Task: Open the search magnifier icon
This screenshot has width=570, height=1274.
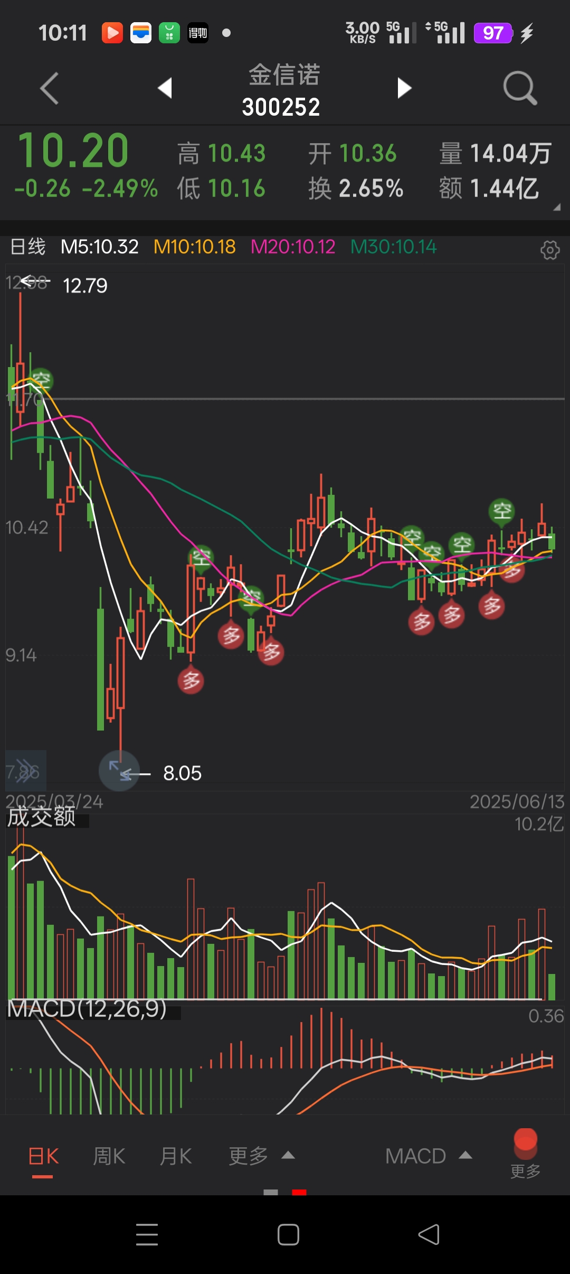Action: 520,88
